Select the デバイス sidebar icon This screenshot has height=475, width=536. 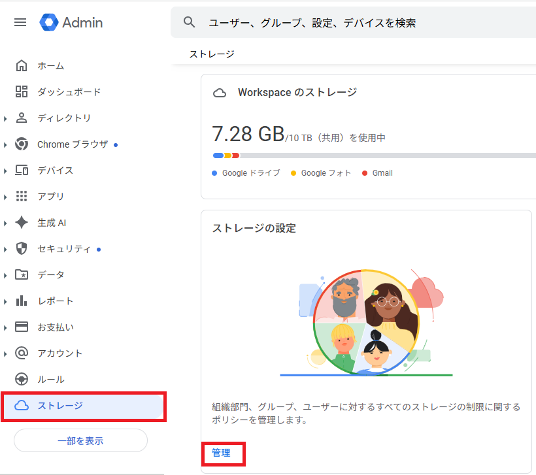22,170
